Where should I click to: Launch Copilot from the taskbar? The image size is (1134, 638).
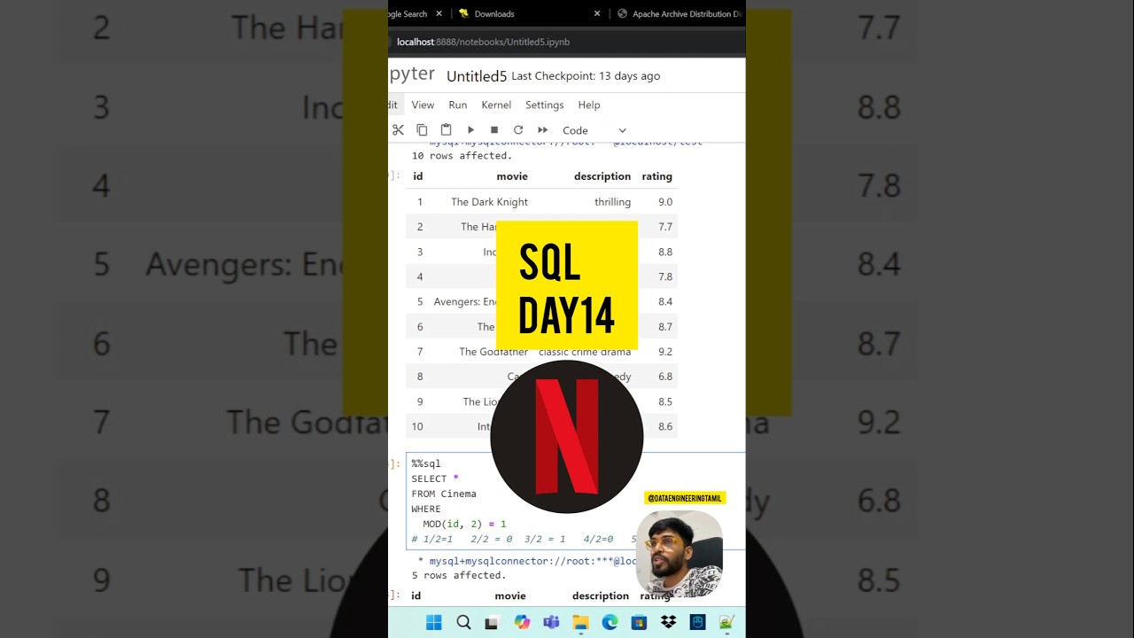click(x=522, y=622)
